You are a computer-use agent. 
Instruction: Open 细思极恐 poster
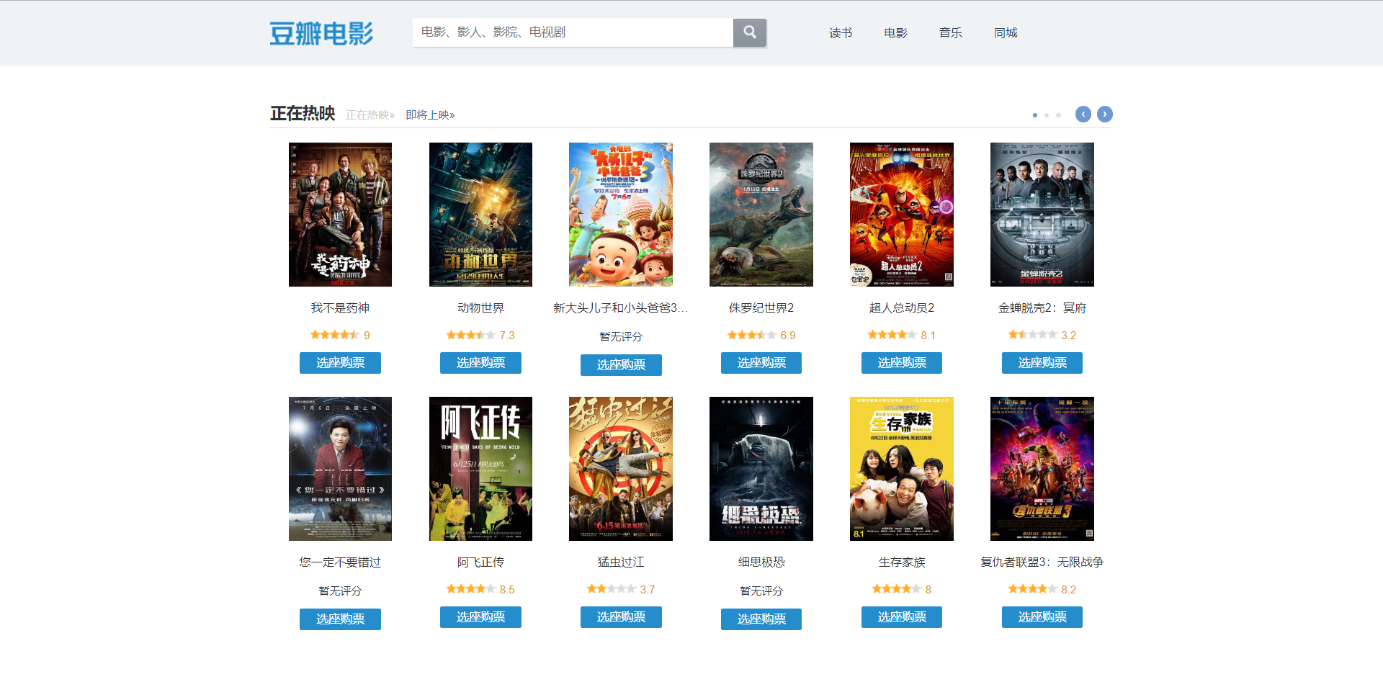pos(761,469)
